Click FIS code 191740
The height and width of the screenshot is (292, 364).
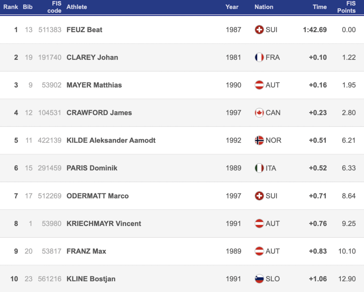pyautogui.click(x=50, y=57)
